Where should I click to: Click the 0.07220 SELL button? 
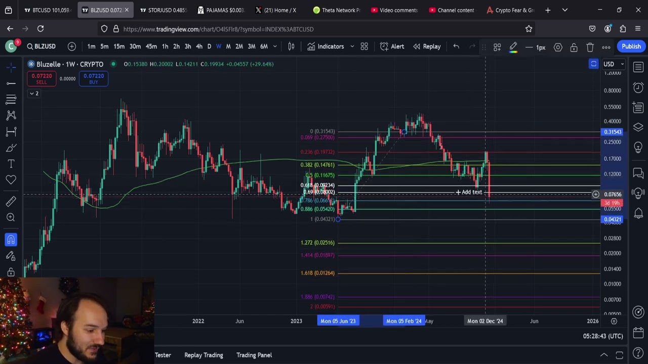pyautogui.click(x=42, y=78)
